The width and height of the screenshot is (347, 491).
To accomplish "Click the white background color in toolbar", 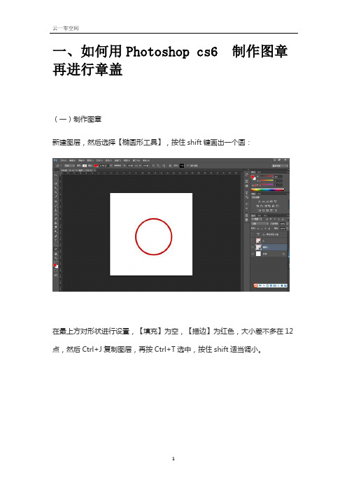I will 57,266.
